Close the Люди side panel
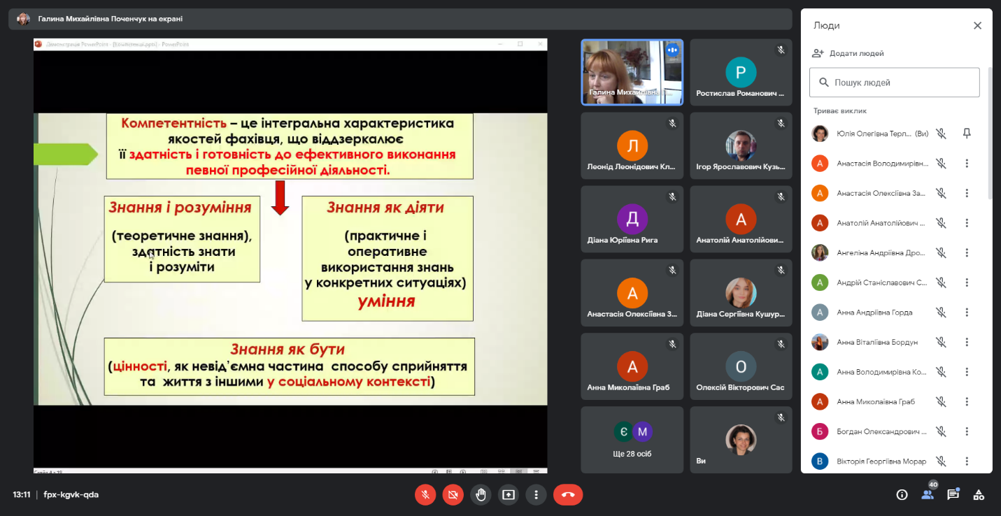 point(977,26)
